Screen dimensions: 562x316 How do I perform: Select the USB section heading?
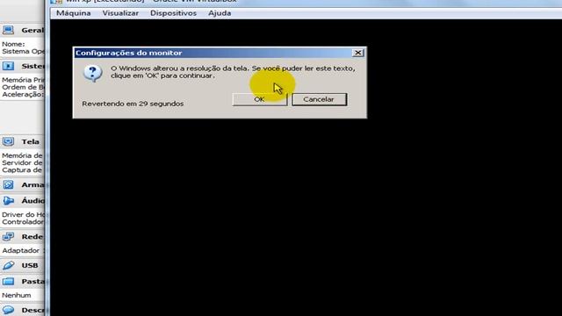[x=30, y=265]
